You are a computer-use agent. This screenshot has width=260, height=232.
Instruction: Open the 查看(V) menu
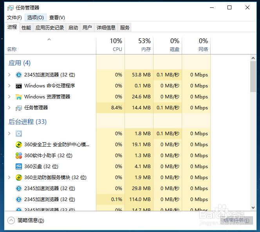pos(57,17)
